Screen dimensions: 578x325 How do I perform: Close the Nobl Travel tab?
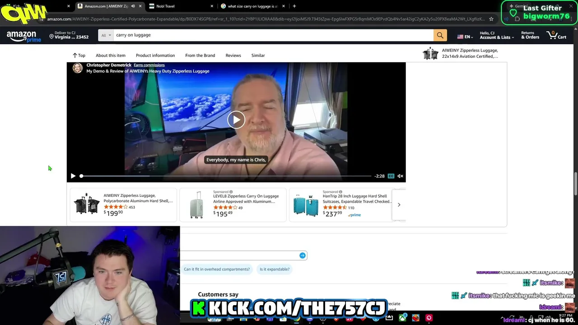(x=212, y=6)
